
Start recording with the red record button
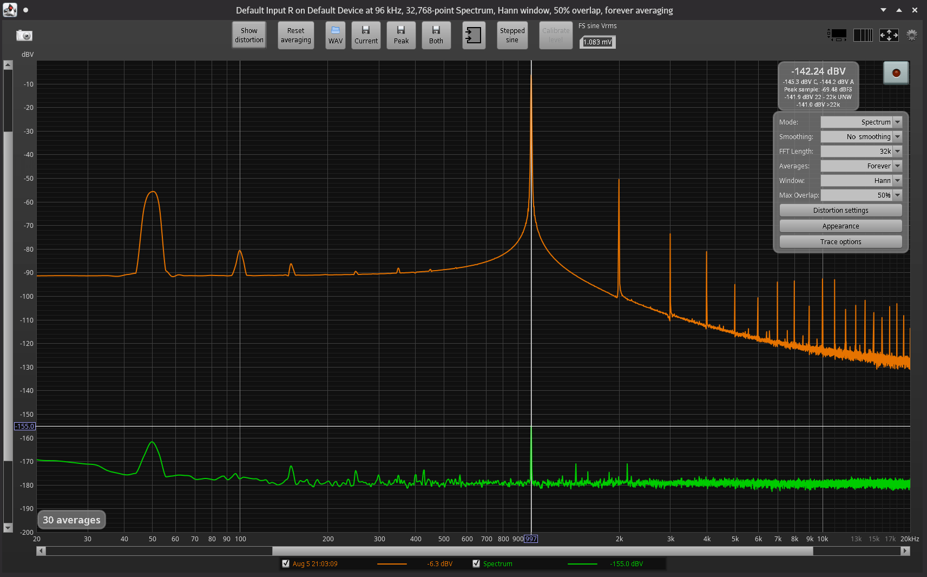click(x=896, y=73)
